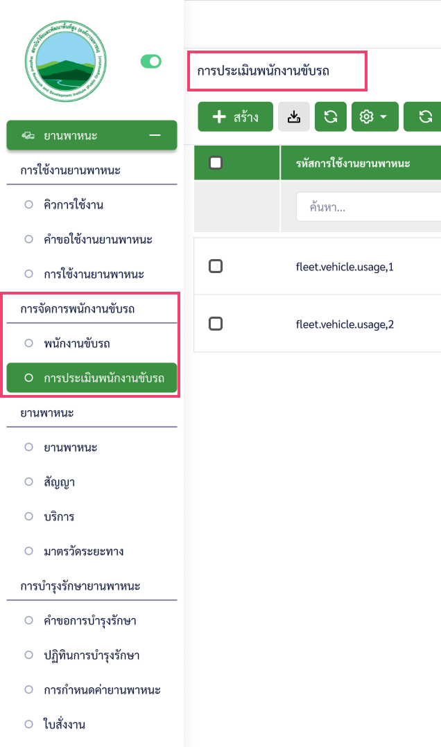Screen dimensions: 441x747
Task: Open พนักงานขับรถ in the sidebar
Action: pyautogui.click(x=76, y=343)
